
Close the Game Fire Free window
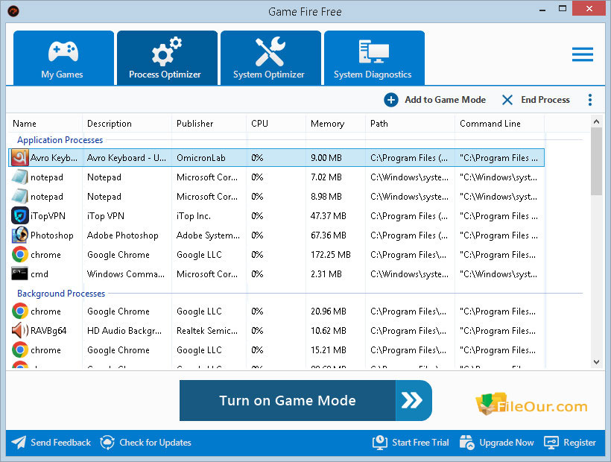click(589, 9)
